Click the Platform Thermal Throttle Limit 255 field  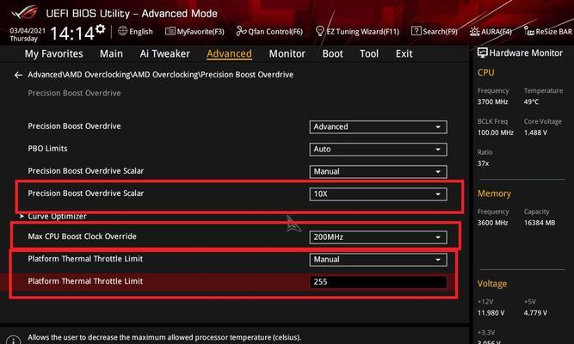tap(378, 282)
